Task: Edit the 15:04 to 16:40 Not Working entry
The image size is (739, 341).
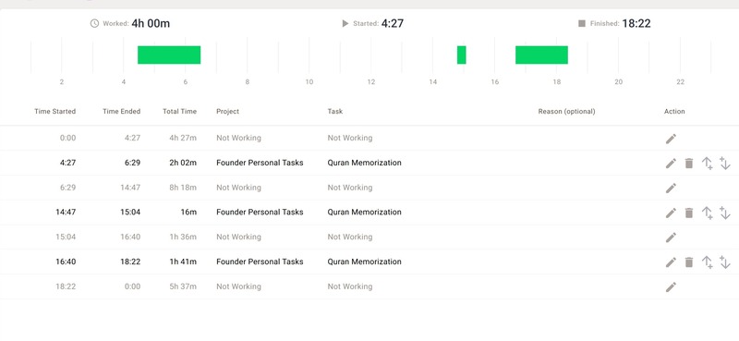Action: (x=671, y=237)
